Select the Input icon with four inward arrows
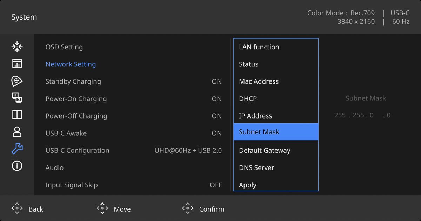This screenshot has width=421, height=221. pyautogui.click(x=17, y=47)
